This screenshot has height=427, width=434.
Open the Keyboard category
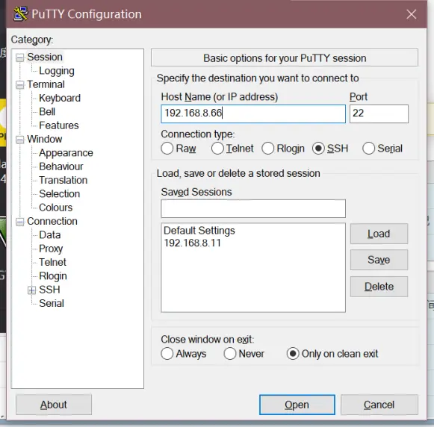click(x=60, y=98)
